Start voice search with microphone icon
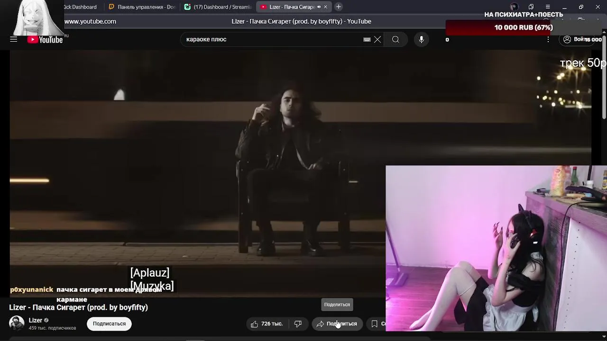The image size is (607, 341). [421, 40]
